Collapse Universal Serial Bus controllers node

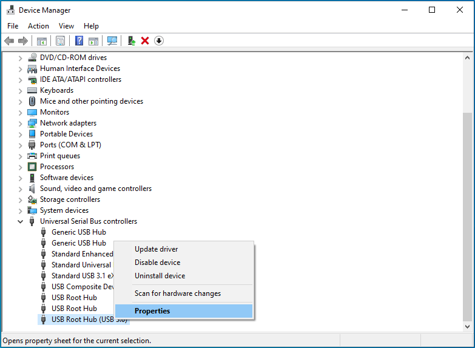tap(20, 221)
